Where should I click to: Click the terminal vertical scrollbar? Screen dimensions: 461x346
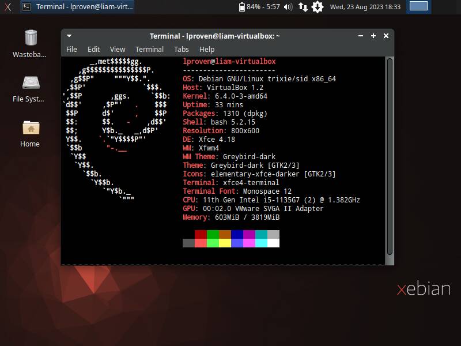(390, 156)
